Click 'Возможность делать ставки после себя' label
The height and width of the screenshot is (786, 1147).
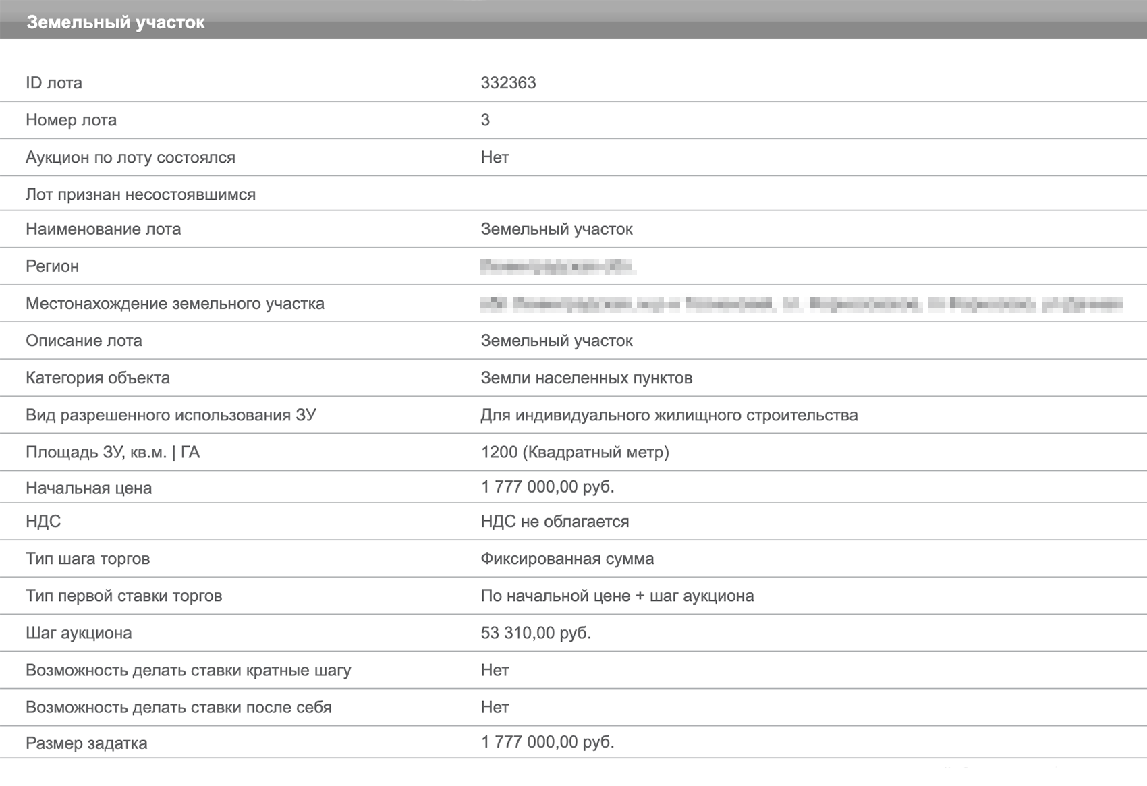click(x=179, y=707)
